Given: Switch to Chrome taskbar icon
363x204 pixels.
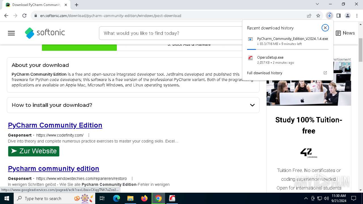Looking at the screenshot, I should coord(158,198).
